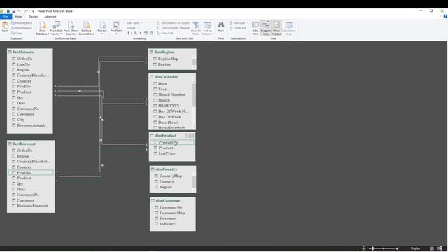
Task: Apply percent format icon
Action: click(136, 33)
